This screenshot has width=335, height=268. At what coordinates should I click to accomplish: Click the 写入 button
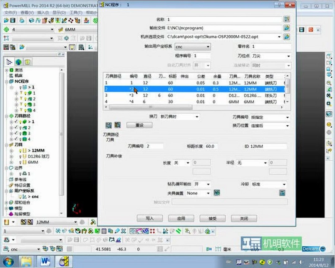tap(150, 219)
